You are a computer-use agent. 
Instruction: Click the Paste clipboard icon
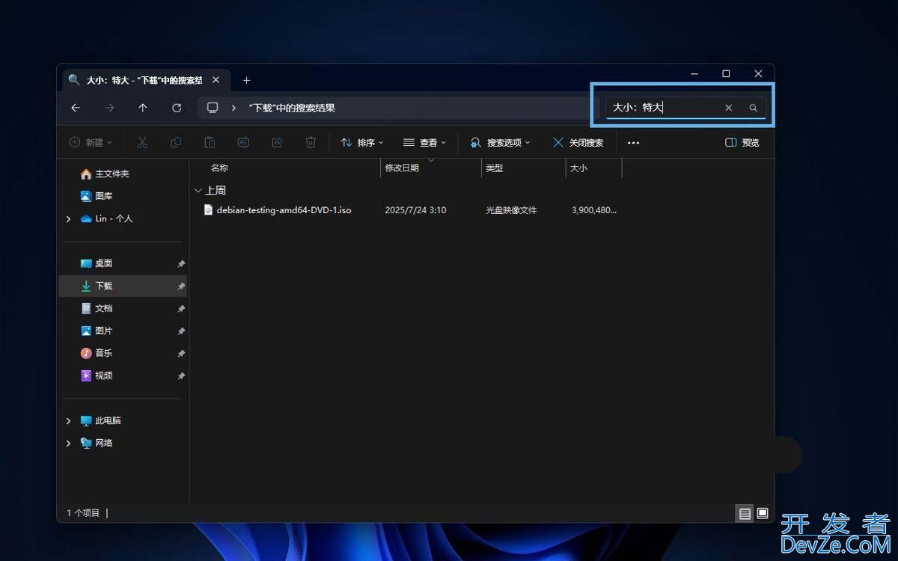pyautogui.click(x=210, y=142)
